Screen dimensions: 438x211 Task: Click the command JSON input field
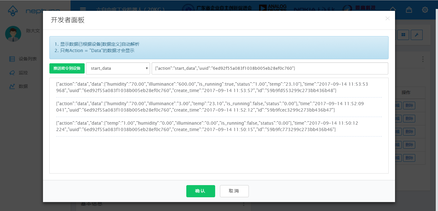pyautogui.click(x=269, y=68)
